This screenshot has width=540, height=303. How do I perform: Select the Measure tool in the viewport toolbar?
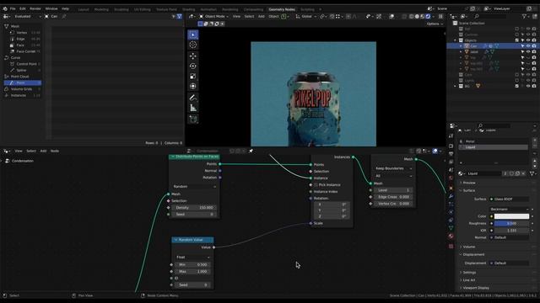click(193, 108)
